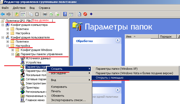Collapse Настройка under Конфигурация пользователя
Viewport: 180px width, 104px height.
[x=8, y=46]
